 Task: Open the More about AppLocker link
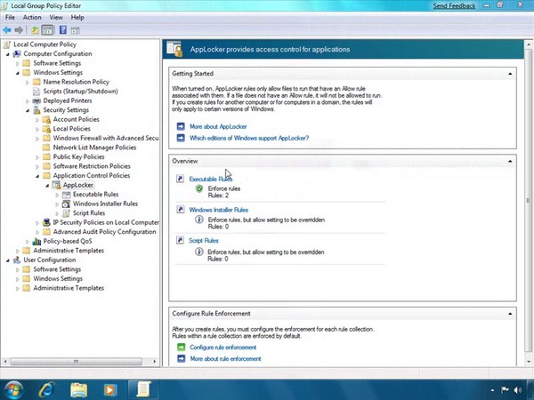218,126
